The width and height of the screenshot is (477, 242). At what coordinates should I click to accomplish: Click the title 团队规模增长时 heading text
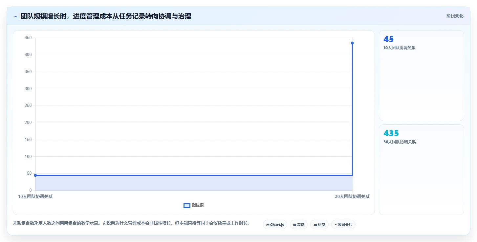pyautogui.click(x=106, y=16)
